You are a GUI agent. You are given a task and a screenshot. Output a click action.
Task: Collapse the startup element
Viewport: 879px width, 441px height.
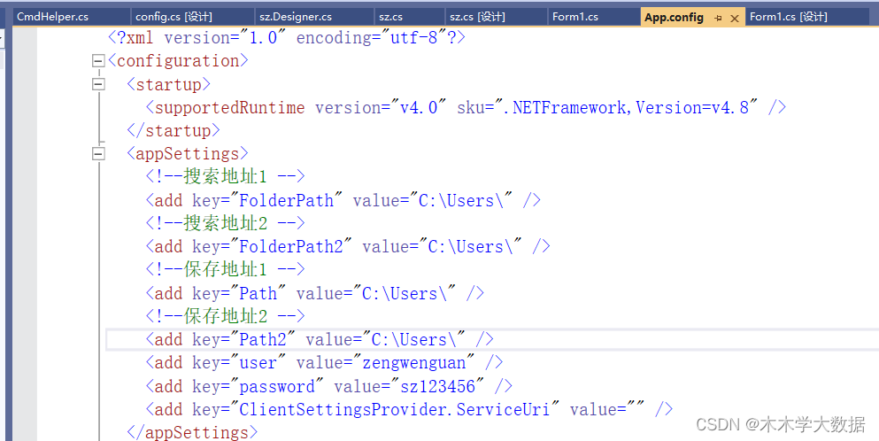click(98, 84)
